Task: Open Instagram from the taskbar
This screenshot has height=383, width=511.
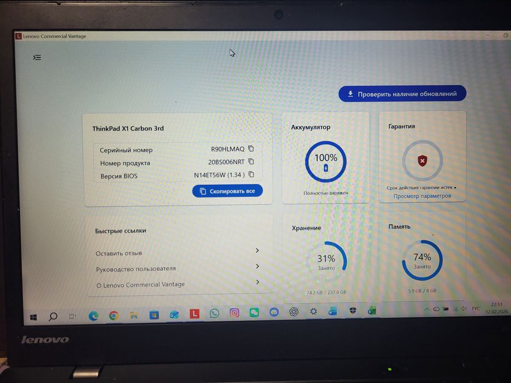Action: [234, 314]
